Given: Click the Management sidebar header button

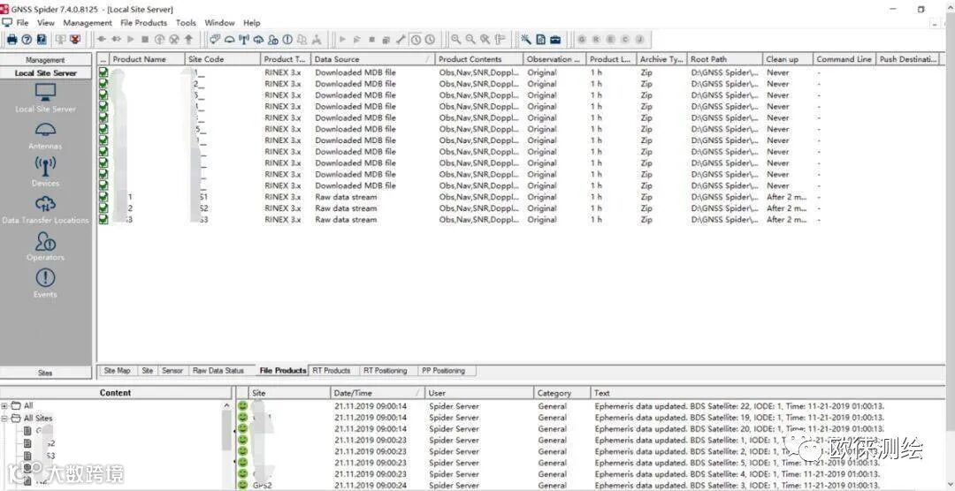Looking at the screenshot, I should click(46, 60).
